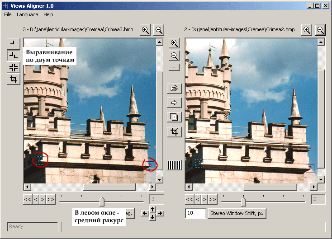Click left pane horizontal scrollbar left arrow
The width and height of the screenshot is (332, 239).
[27, 187]
